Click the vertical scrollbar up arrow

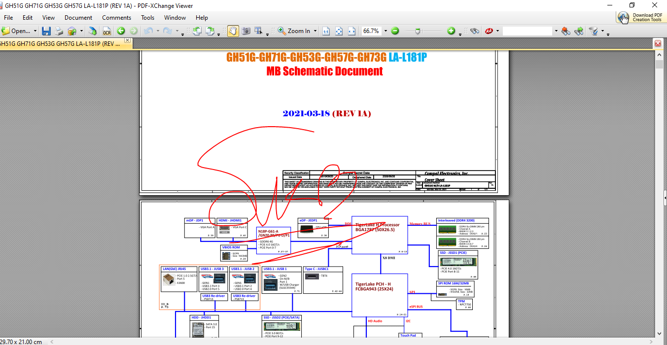point(659,56)
